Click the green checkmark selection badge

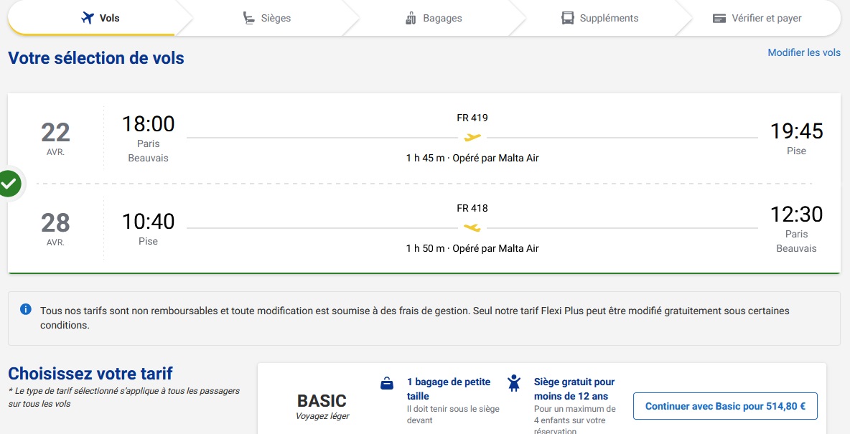click(x=9, y=184)
